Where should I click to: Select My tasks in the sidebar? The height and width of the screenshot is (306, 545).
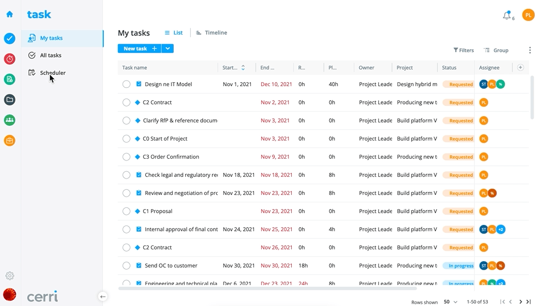[62, 38]
